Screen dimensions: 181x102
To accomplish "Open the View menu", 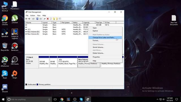I will [x=39, y=16].
